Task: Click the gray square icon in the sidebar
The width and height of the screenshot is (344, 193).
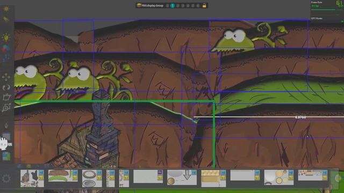Action: (6, 137)
